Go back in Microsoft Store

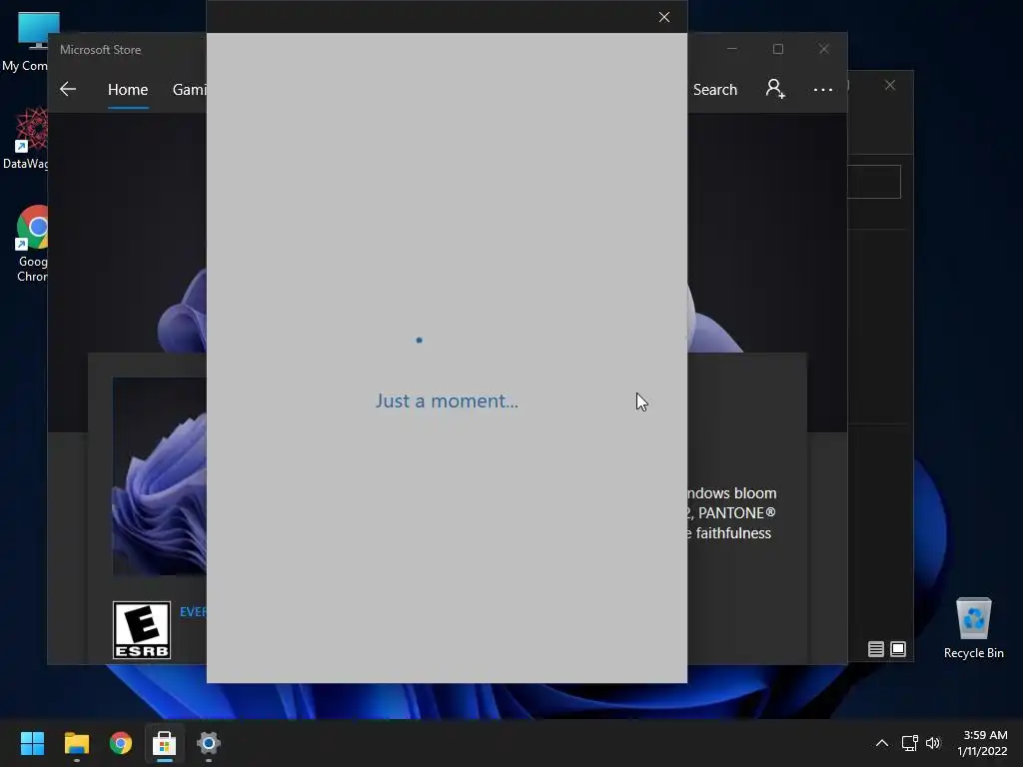[x=68, y=89]
